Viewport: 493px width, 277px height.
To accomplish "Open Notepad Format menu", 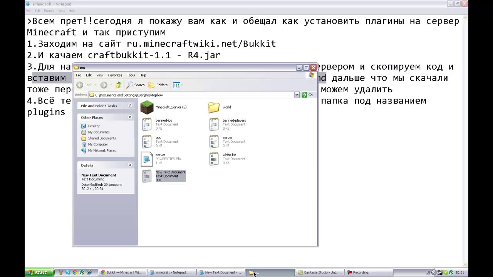I will click(49, 11).
